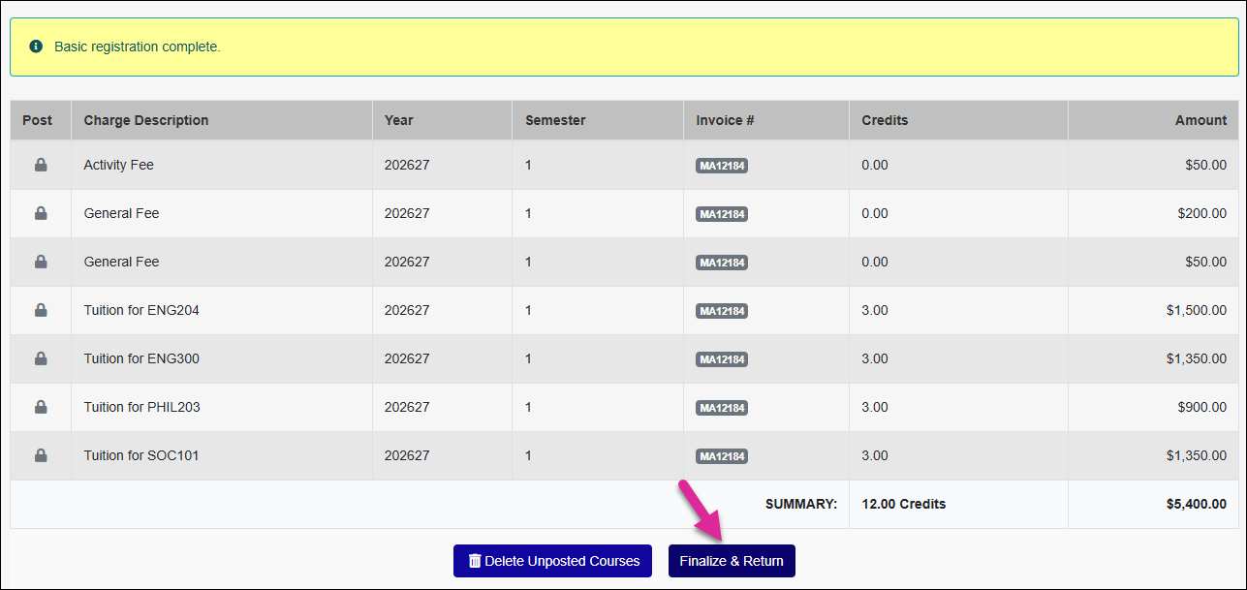Viewport: 1247px width, 590px height.
Task: Click the Charge Description column header
Action: (x=146, y=120)
